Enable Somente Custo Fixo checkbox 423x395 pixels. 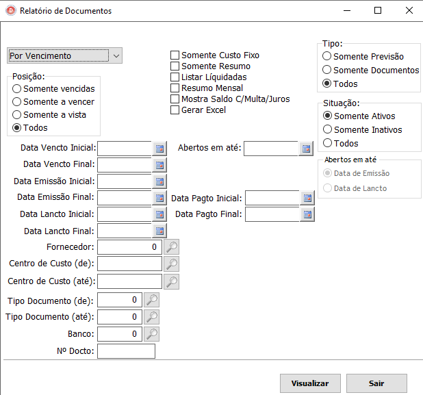[x=175, y=55]
